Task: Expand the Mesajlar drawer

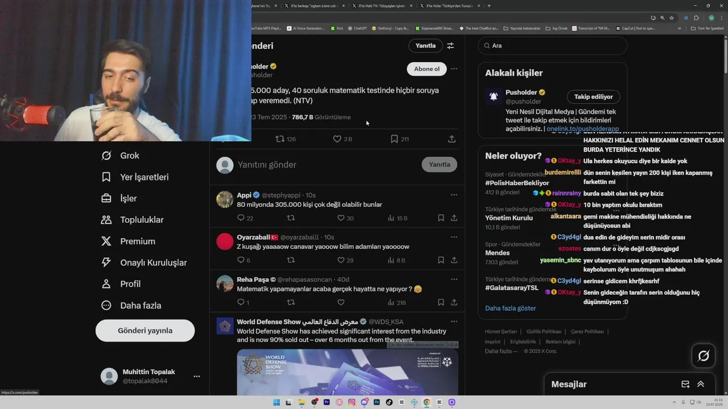Action: [701, 385]
